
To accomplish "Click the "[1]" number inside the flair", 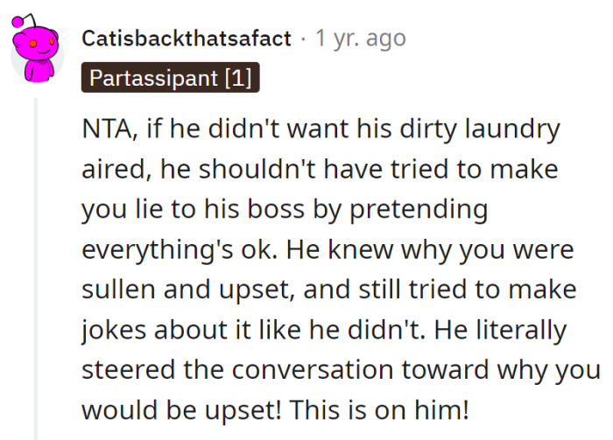I will pyautogui.click(x=236, y=78).
